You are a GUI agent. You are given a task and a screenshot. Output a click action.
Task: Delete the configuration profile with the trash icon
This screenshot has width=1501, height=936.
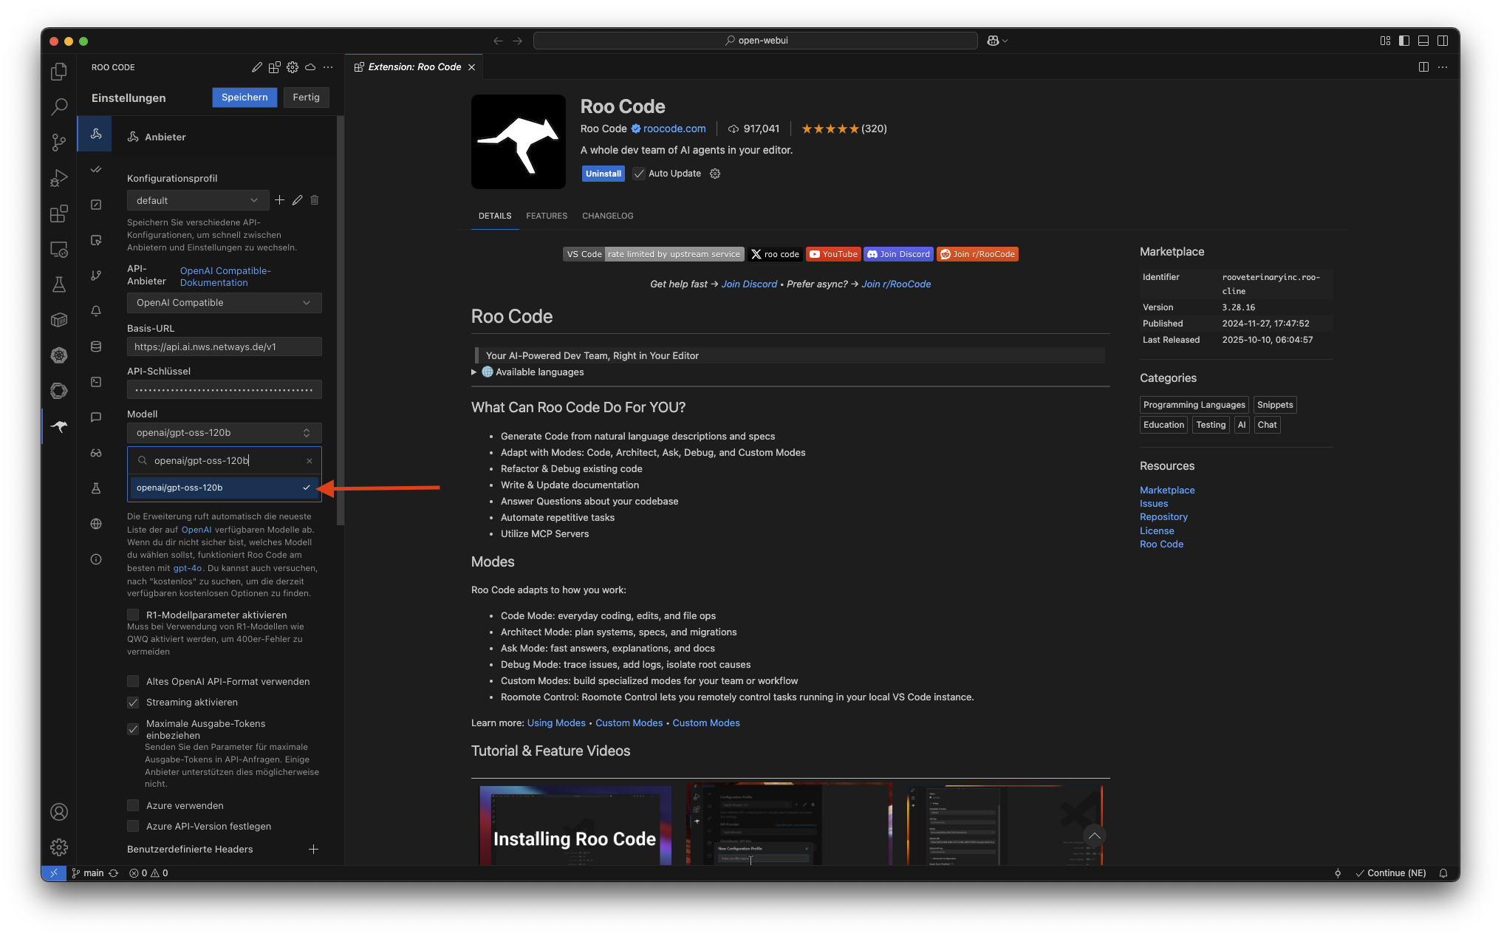[x=315, y=200]
